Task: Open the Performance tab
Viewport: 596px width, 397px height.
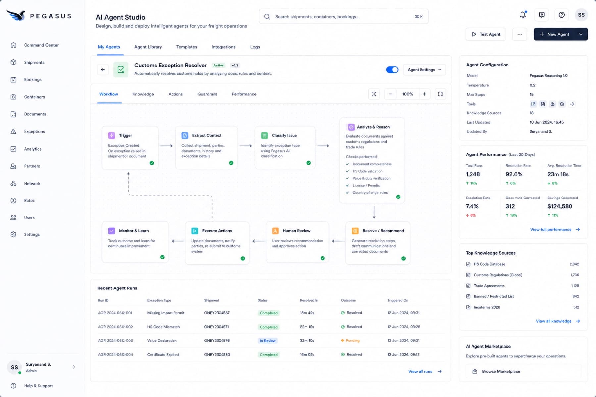Action: click(x=244, y=94)
